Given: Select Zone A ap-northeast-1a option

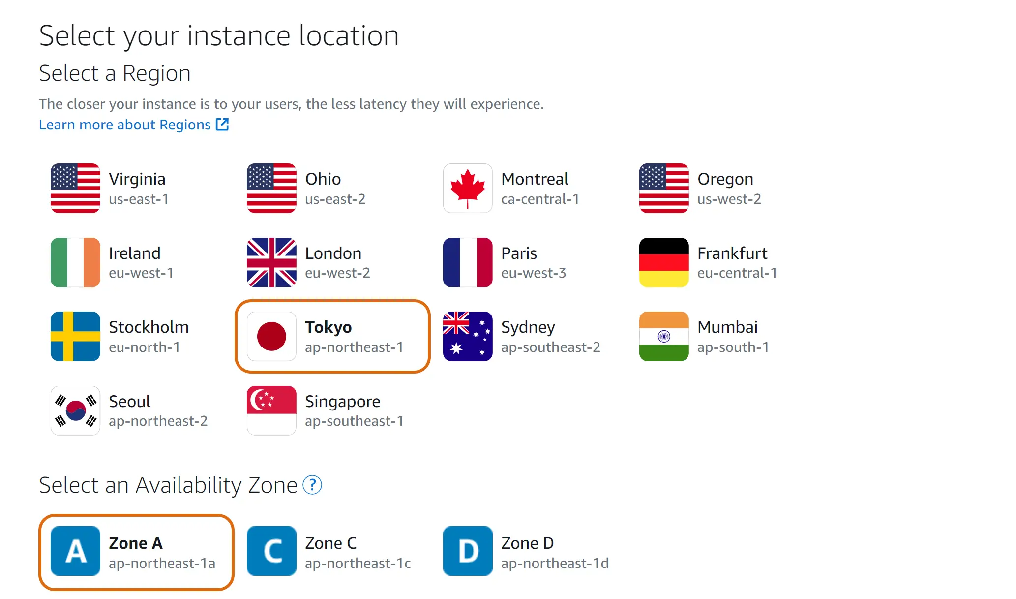Looking at the screenshot, I should pos(136,552).
